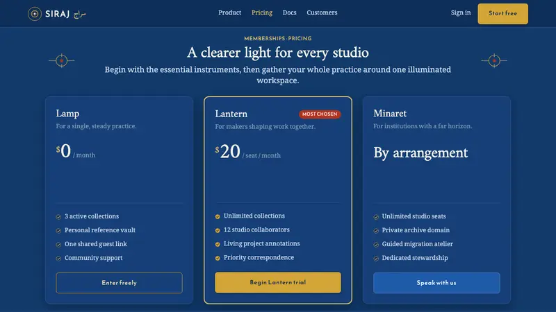Click 'A clearer light for every studio' heading
556x312 pixels.
277,53
